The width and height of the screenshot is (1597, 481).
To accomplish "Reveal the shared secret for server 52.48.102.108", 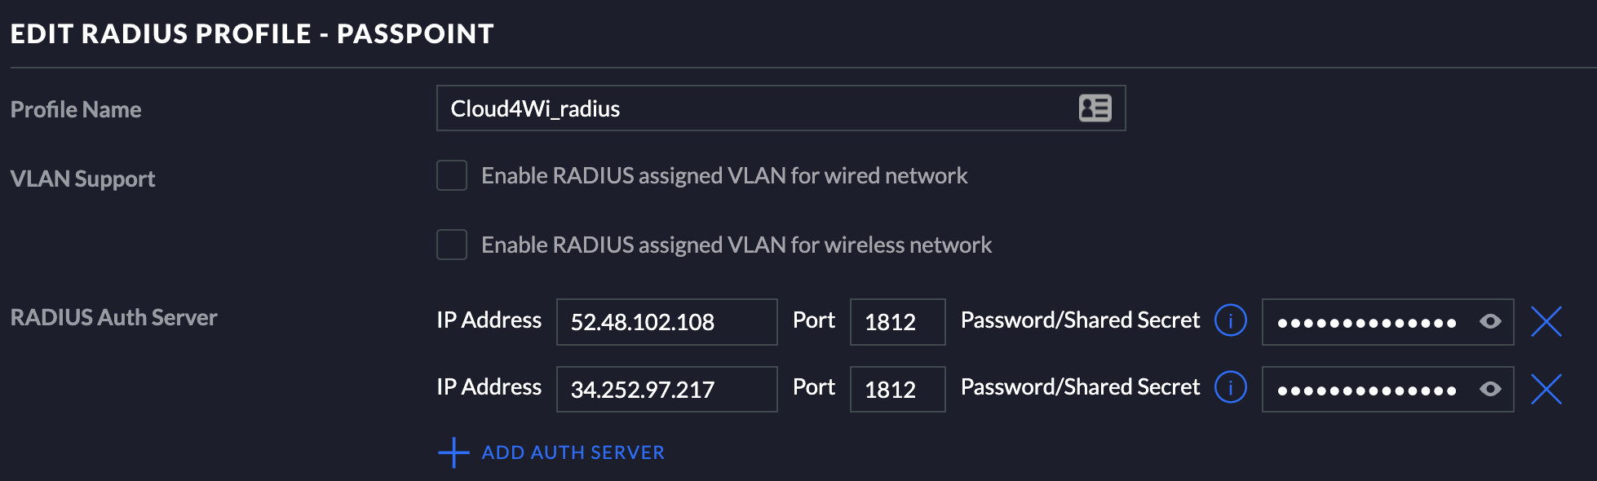I will 1490,321.
